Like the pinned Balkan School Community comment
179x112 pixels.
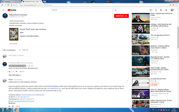coord(9,72)
